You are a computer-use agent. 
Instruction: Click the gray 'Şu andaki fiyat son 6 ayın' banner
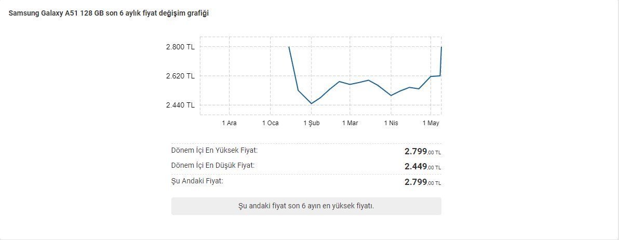306,206
